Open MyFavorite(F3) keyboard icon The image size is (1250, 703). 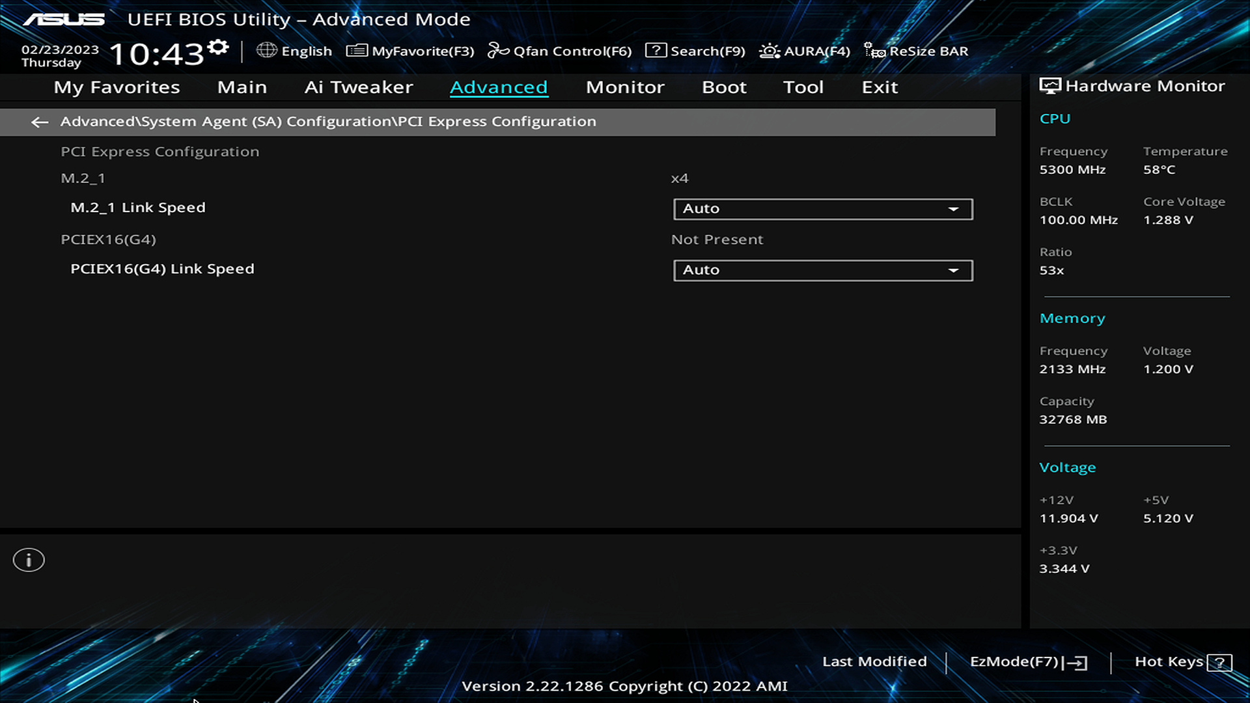357,51
